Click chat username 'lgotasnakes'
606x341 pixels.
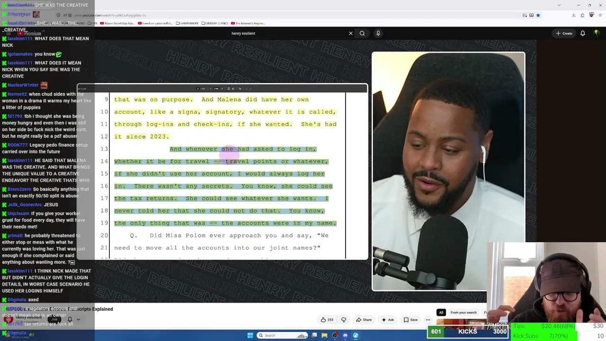coord(20,54)
